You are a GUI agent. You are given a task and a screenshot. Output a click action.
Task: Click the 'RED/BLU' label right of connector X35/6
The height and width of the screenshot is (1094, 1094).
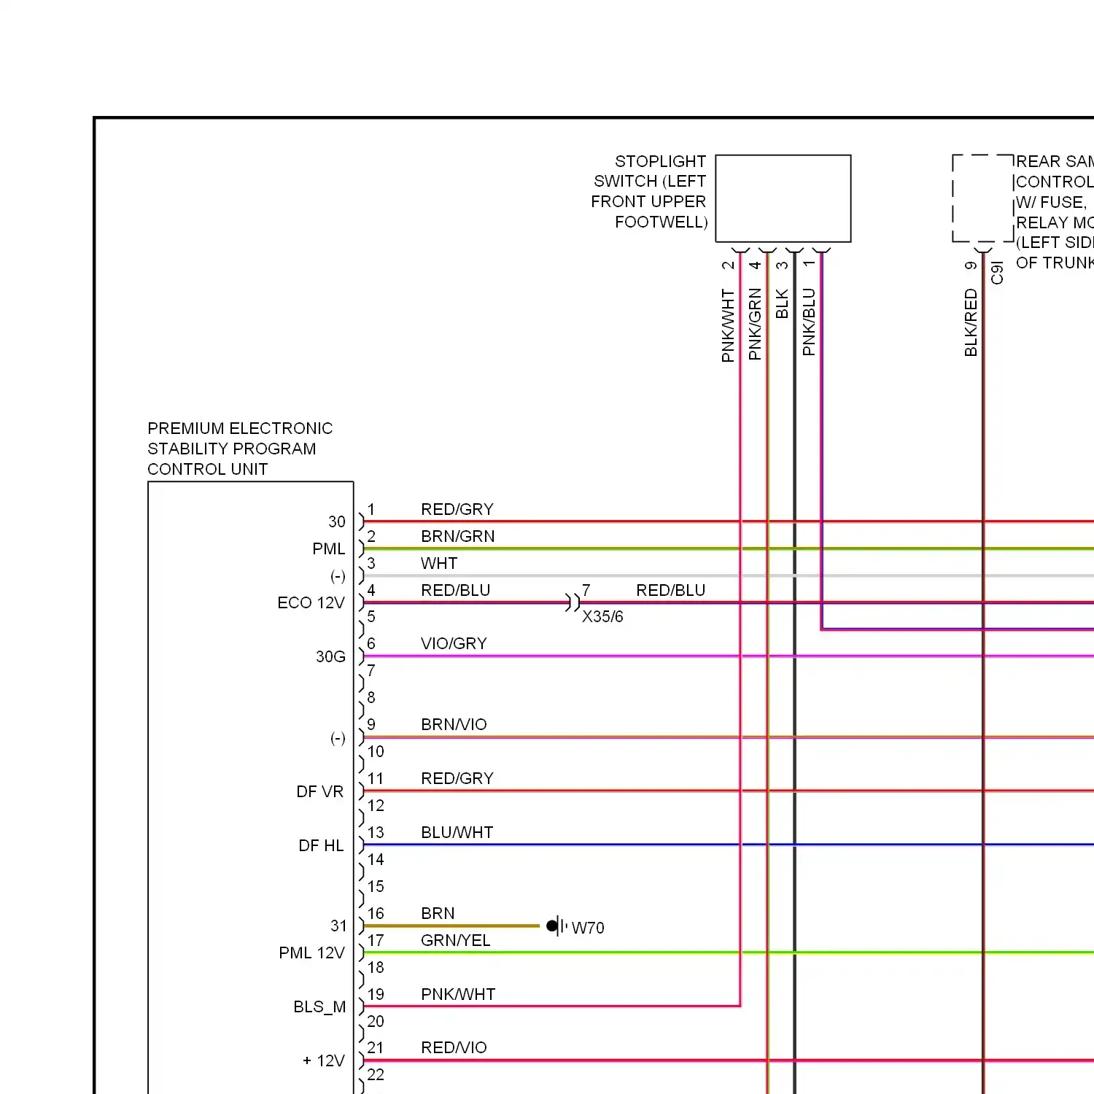(671, 590)
